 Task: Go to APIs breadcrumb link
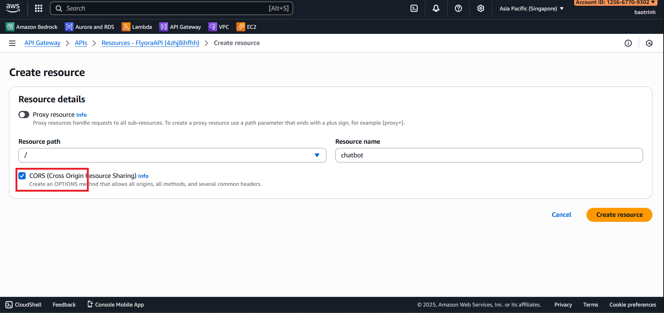pyautogui.click(x=81, y=43)
